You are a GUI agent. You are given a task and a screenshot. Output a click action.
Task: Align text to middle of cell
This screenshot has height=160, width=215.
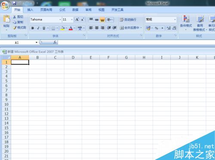click(x=97, y=19)
